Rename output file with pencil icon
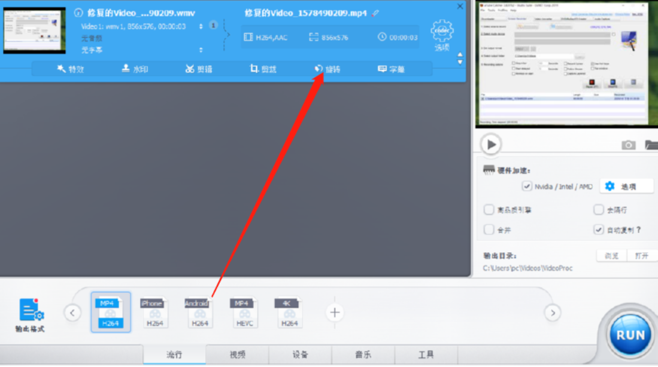The image size is (658, 367). (x=375, y=13)
